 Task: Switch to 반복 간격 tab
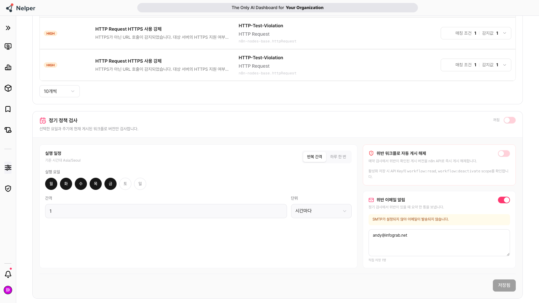pos(315,157)
